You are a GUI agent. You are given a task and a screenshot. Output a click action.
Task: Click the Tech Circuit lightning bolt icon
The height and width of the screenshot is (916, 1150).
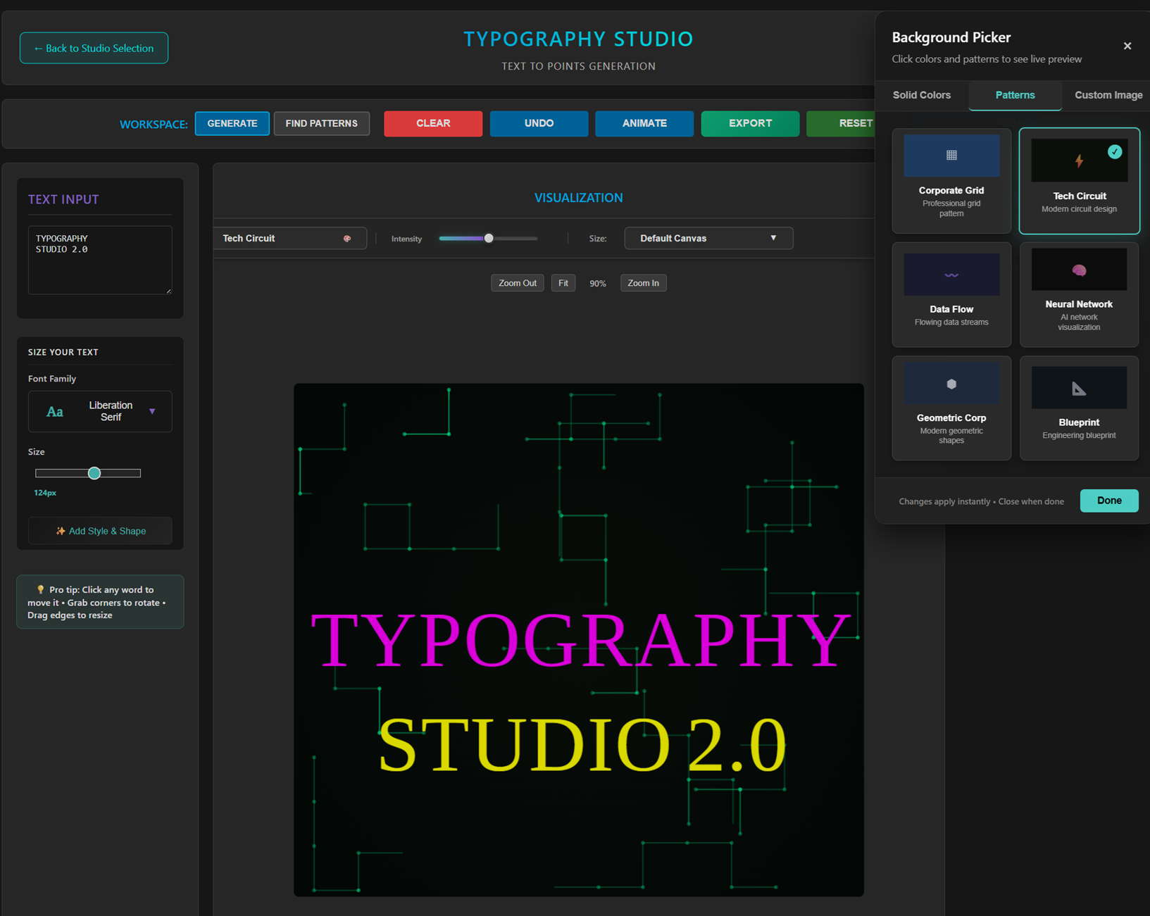pyautogui.click(x=1078, y=161)
